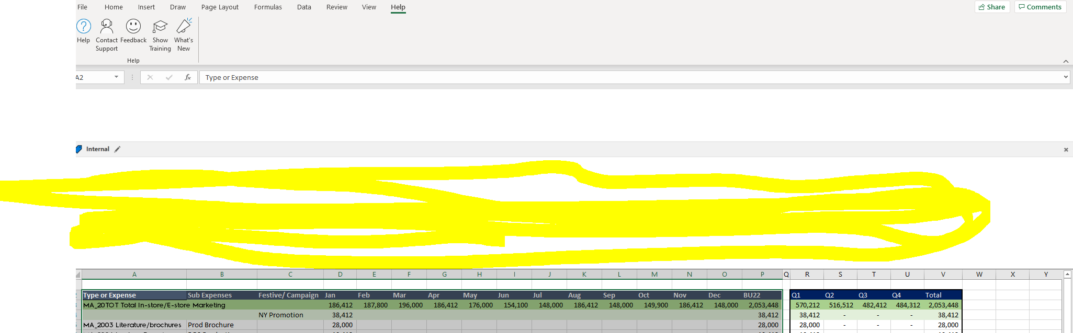Open the Help icon in ribbon
Image resolution: width=1073 pixels, height=333 pixels.
coord(83,31)
